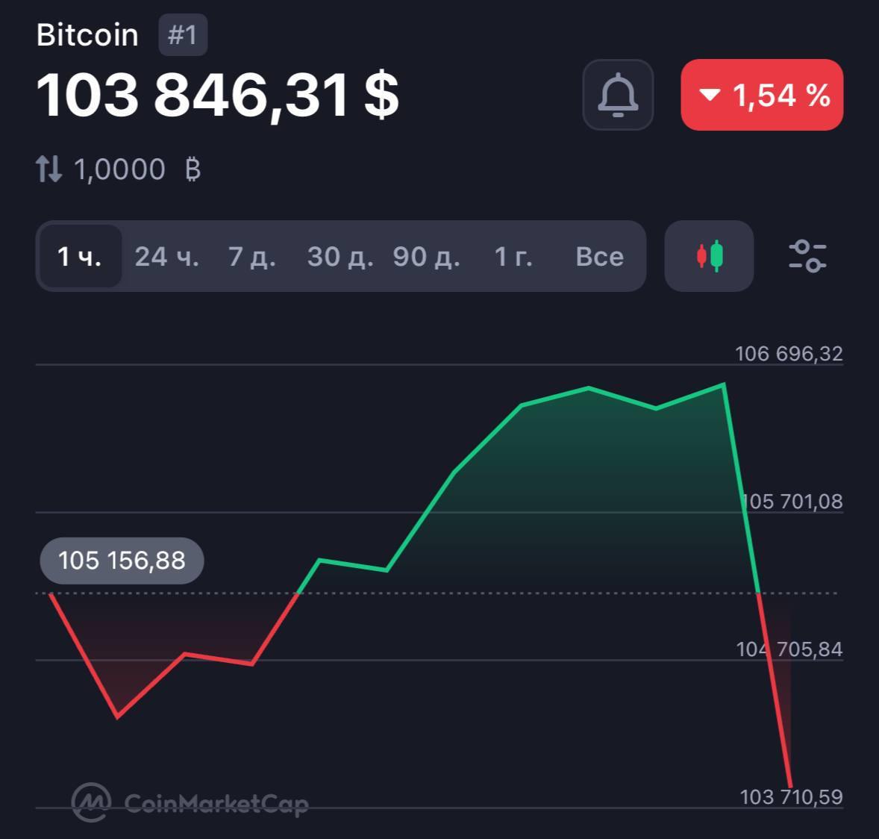
Task: Tap the swap arrows conversion icon
Action: [49, 169]
